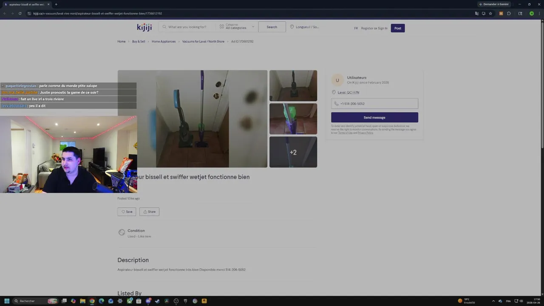
Task: Click the orange extension icon in toolbar
Action: (501, 13)
